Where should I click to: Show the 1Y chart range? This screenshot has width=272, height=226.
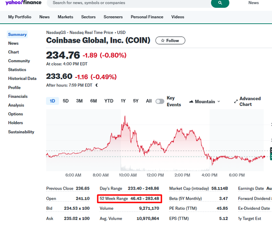(x=123, y=101)
